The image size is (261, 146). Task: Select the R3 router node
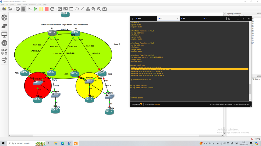(x=75, y=74)
